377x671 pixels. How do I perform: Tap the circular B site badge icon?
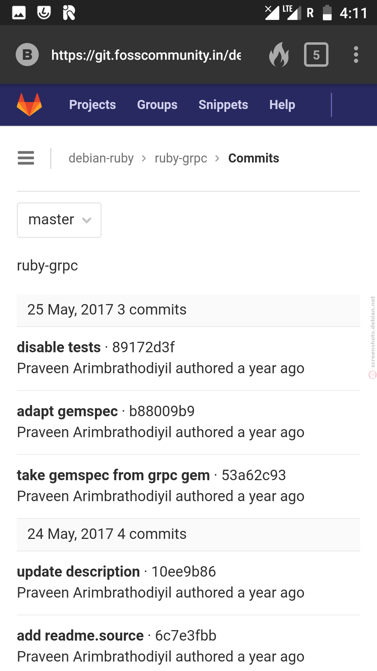pos(27,55)
